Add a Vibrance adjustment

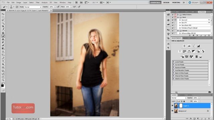coord(180,51)
